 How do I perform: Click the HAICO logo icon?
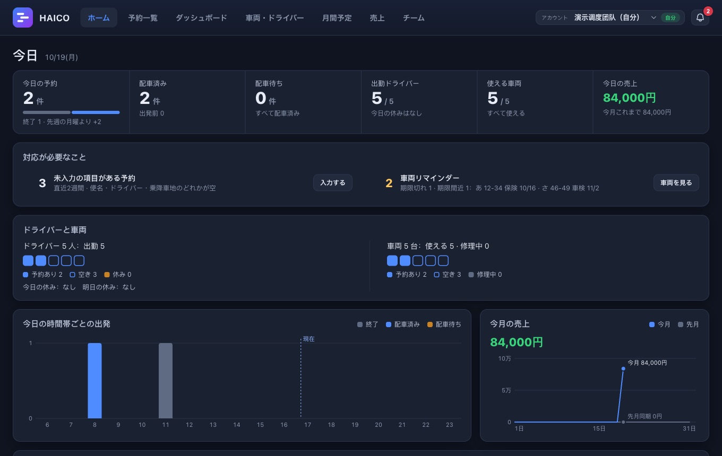tap(23, 17)
